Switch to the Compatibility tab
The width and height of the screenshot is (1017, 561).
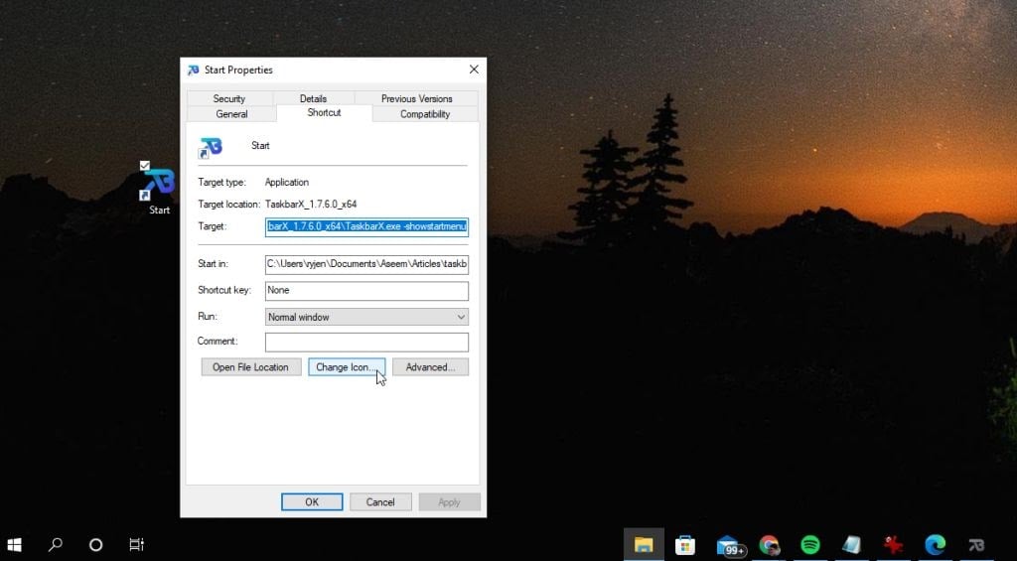(x=424, y=114)
